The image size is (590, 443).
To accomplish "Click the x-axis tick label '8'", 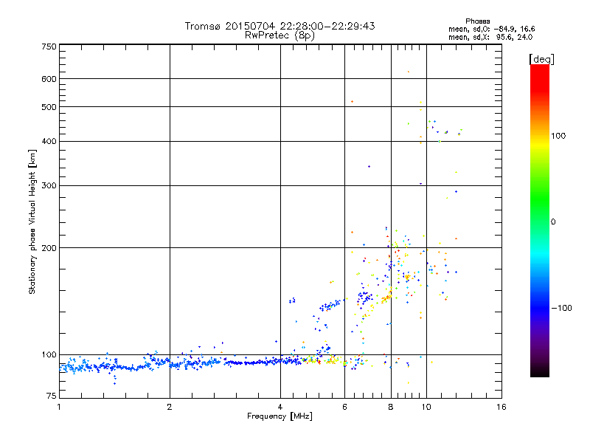I will pyautogui.click(x=391, y=407).
